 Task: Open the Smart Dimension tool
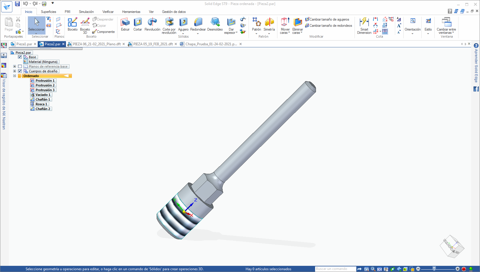pos(364,25)
